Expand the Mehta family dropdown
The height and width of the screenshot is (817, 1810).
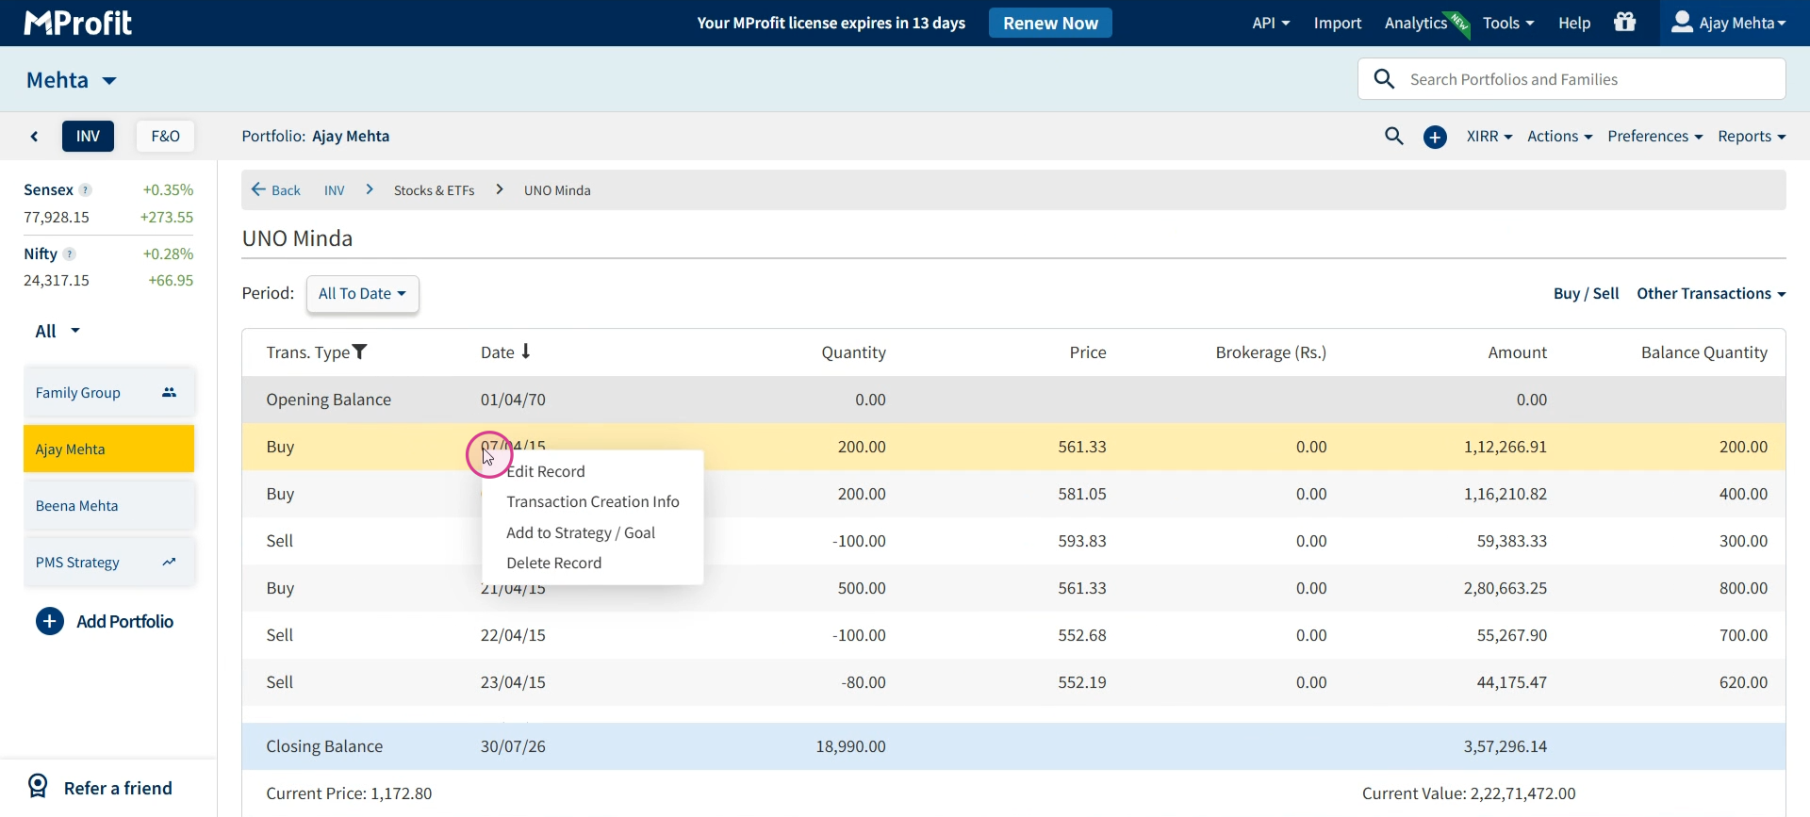72,80
